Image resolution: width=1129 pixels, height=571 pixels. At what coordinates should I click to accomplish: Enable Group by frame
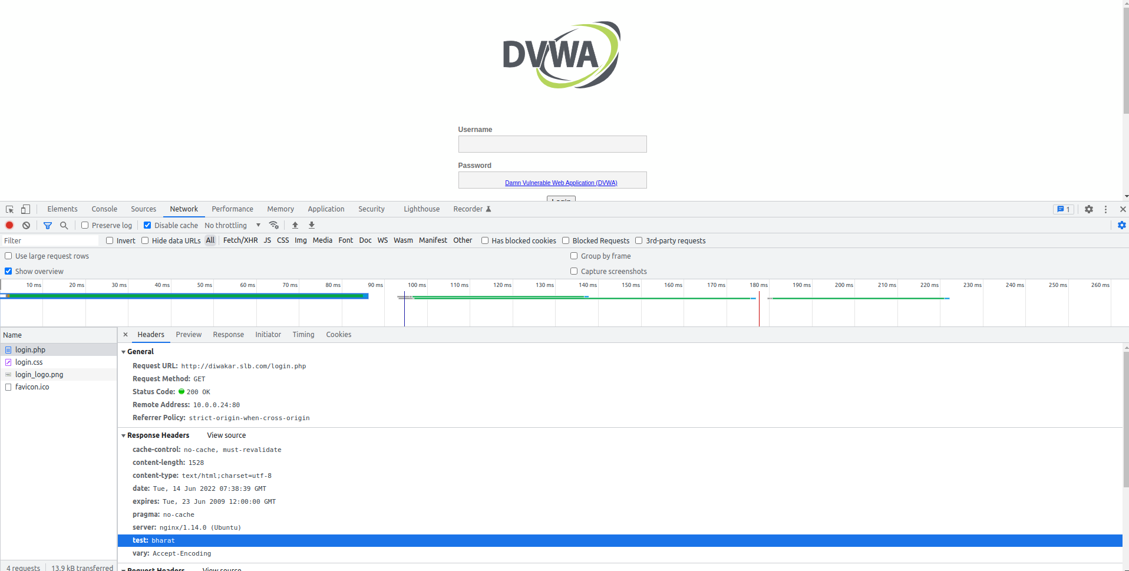coord(574,256)
